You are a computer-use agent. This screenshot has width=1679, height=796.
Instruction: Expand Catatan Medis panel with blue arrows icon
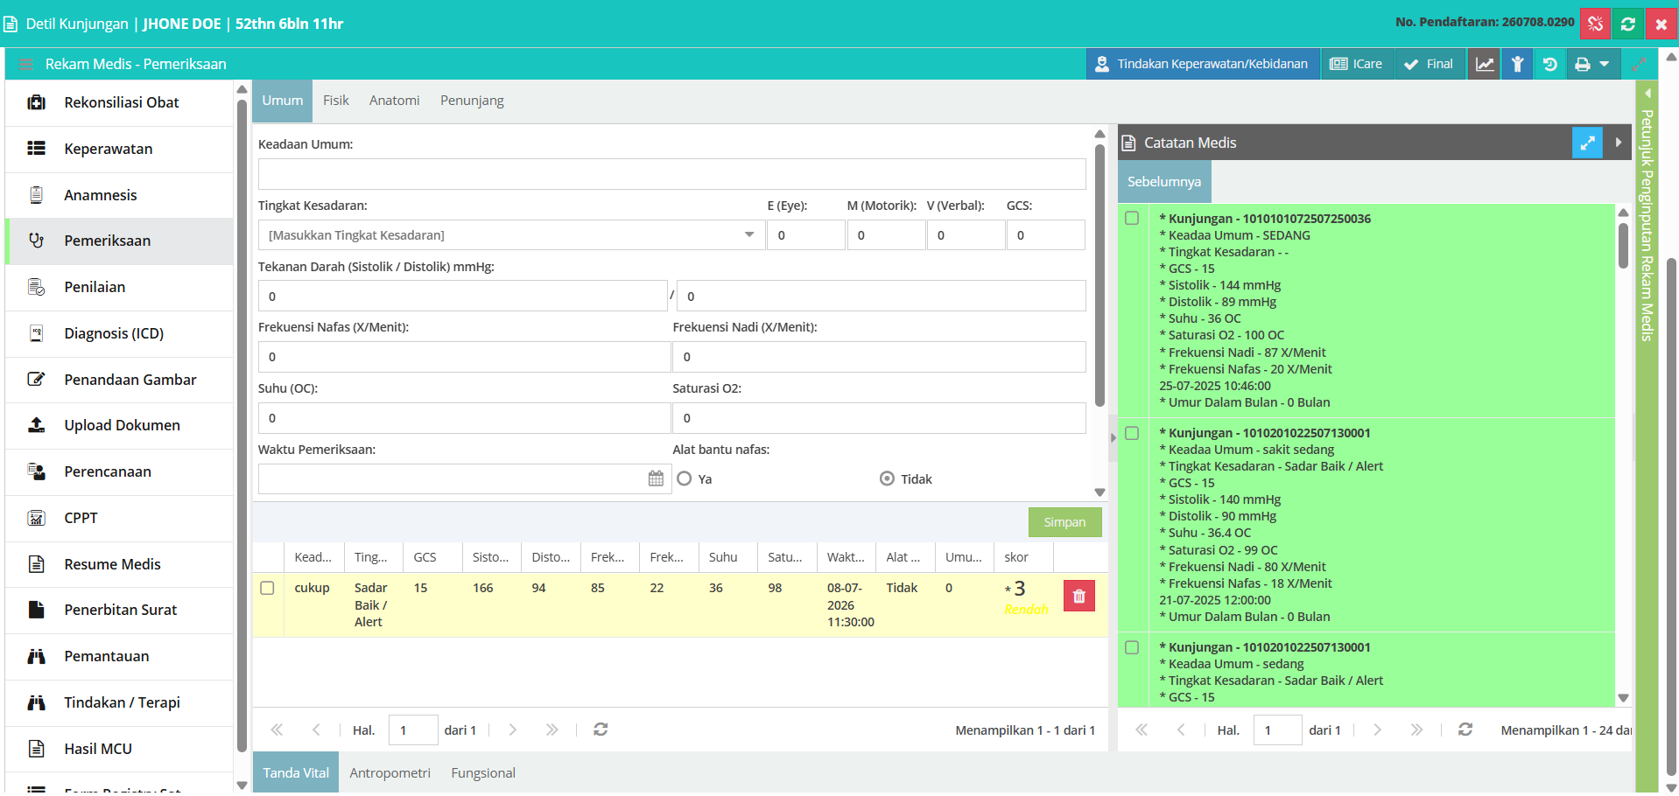(x=1587, y=143)
